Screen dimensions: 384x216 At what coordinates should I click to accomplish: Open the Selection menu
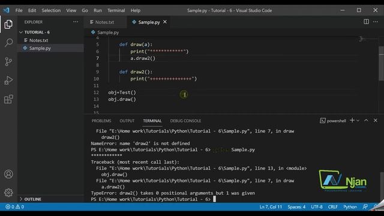[x=51, y=11]
